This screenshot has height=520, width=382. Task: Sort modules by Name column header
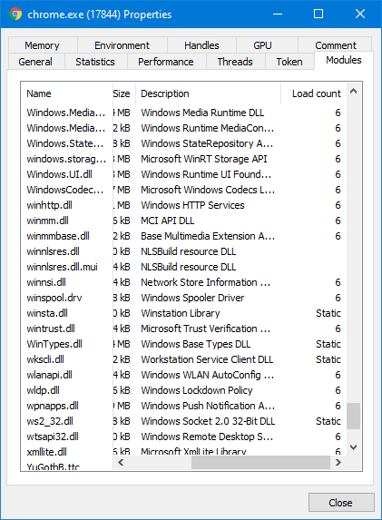(66, 93)
